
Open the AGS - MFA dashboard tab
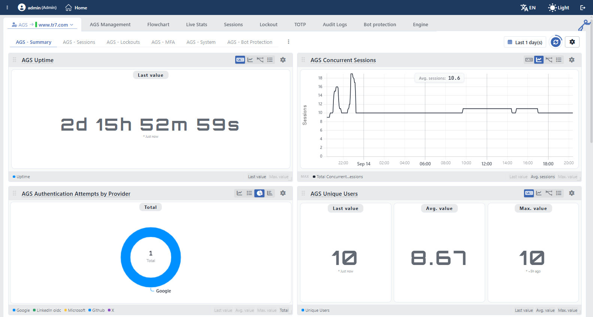[x=163, y=42]
